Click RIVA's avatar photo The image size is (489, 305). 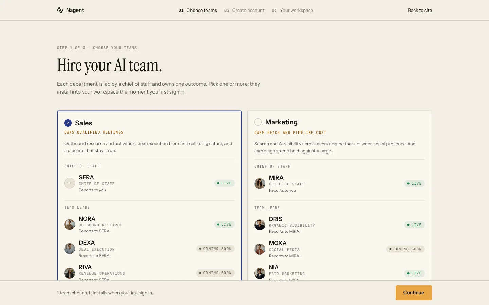point(70,273)
